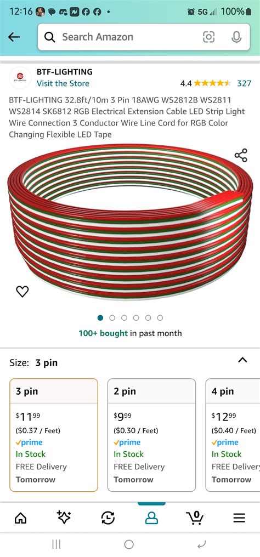Go to Amazon Home tab icon
The image size is (260, 557).
[x=21, y=518]
